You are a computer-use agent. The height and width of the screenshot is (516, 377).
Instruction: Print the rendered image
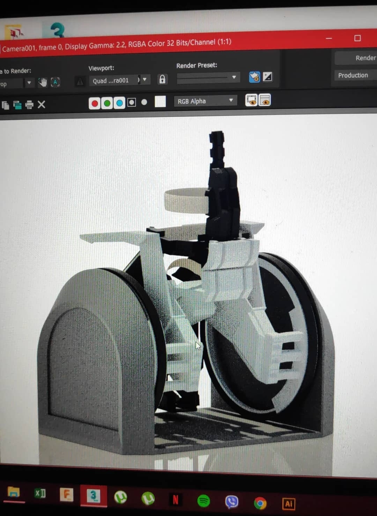tap(29, 105)
